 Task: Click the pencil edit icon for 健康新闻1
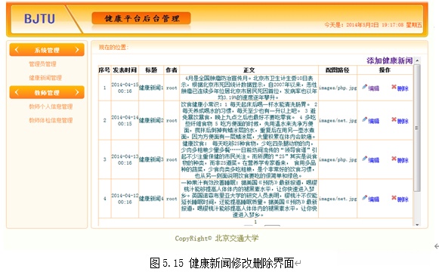[x=364, y=87]
